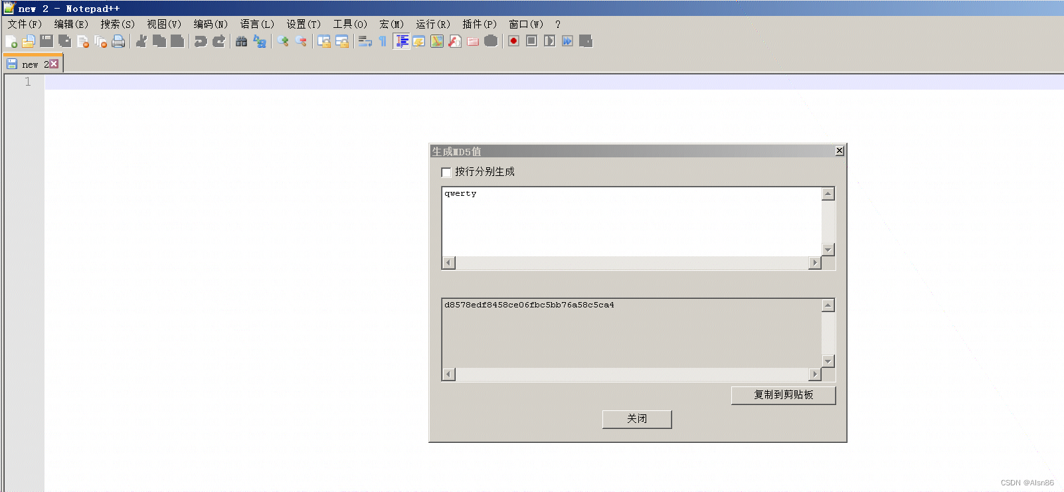
Task: Click input box scroll up arrow
Action: 828,194
